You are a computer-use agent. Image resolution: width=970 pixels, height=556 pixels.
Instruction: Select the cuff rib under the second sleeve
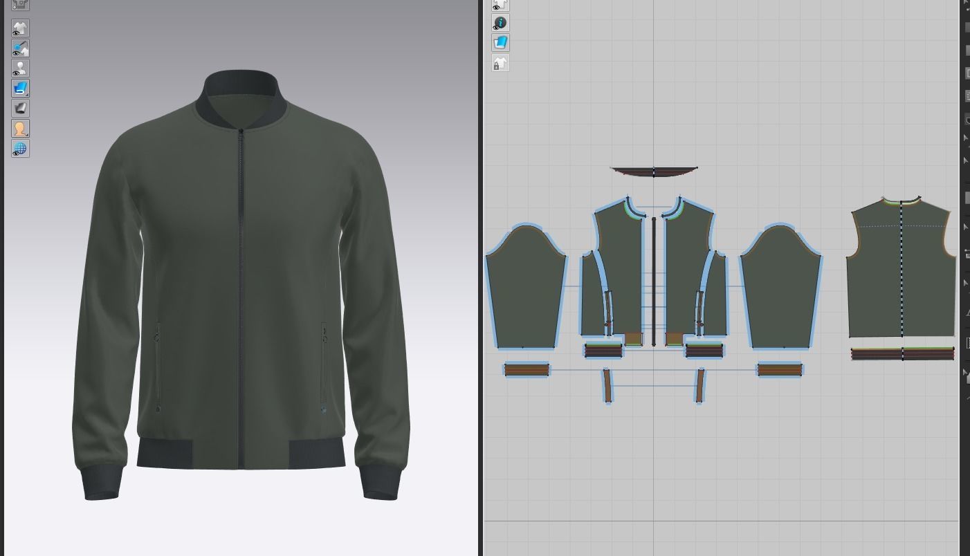coord(780,370)
